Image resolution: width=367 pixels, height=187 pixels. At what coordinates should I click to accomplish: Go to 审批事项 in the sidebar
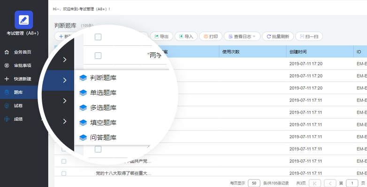click(22, 65)
